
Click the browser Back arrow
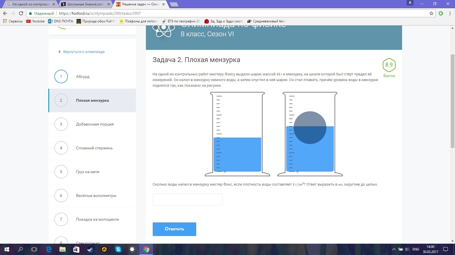point(5,13)
